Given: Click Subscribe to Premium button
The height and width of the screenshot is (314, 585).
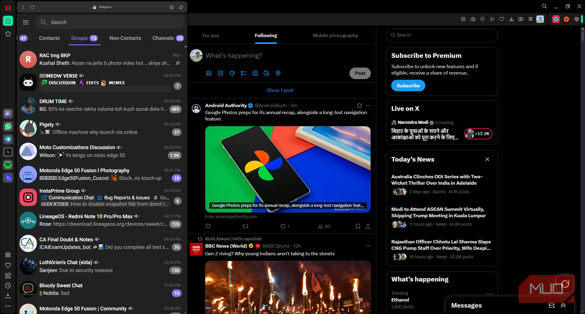Looking at the screenshot, I should pyautogui.click(x=408, y=86).
